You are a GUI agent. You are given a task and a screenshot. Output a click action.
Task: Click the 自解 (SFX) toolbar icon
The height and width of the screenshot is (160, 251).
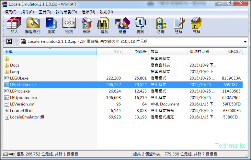point(196,23)
